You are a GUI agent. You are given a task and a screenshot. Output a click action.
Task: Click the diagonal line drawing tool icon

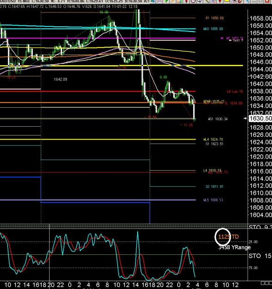coord(207,1)
